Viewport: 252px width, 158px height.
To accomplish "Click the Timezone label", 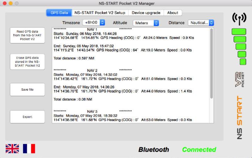I will pos(71,23).
